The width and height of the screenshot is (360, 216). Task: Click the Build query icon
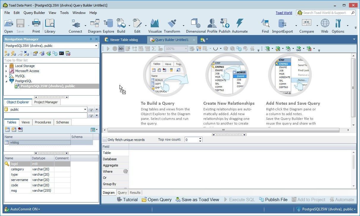[121, 26]
